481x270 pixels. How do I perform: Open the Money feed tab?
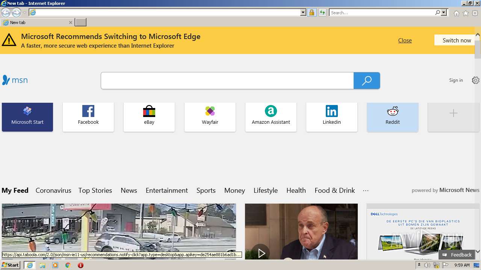[x=234, y=190]
